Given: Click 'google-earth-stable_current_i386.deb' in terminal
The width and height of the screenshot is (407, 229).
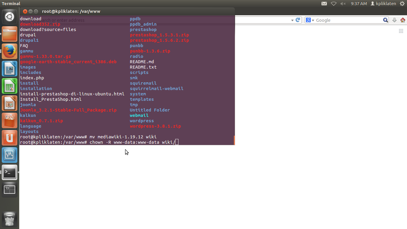Looking at the screenshot, I should pos(68,62).
